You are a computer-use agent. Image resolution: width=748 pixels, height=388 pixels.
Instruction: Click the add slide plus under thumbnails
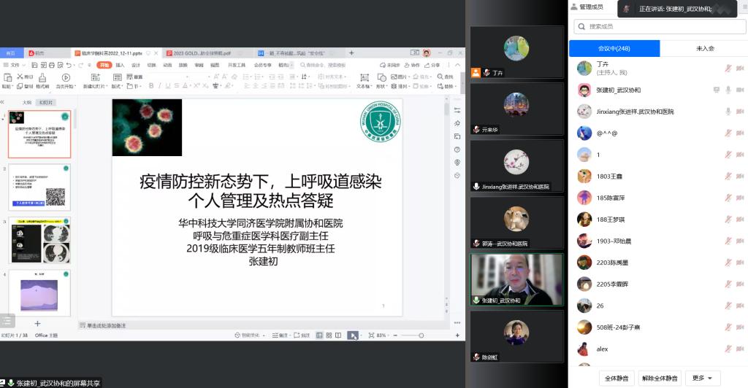tap(37, 324)
